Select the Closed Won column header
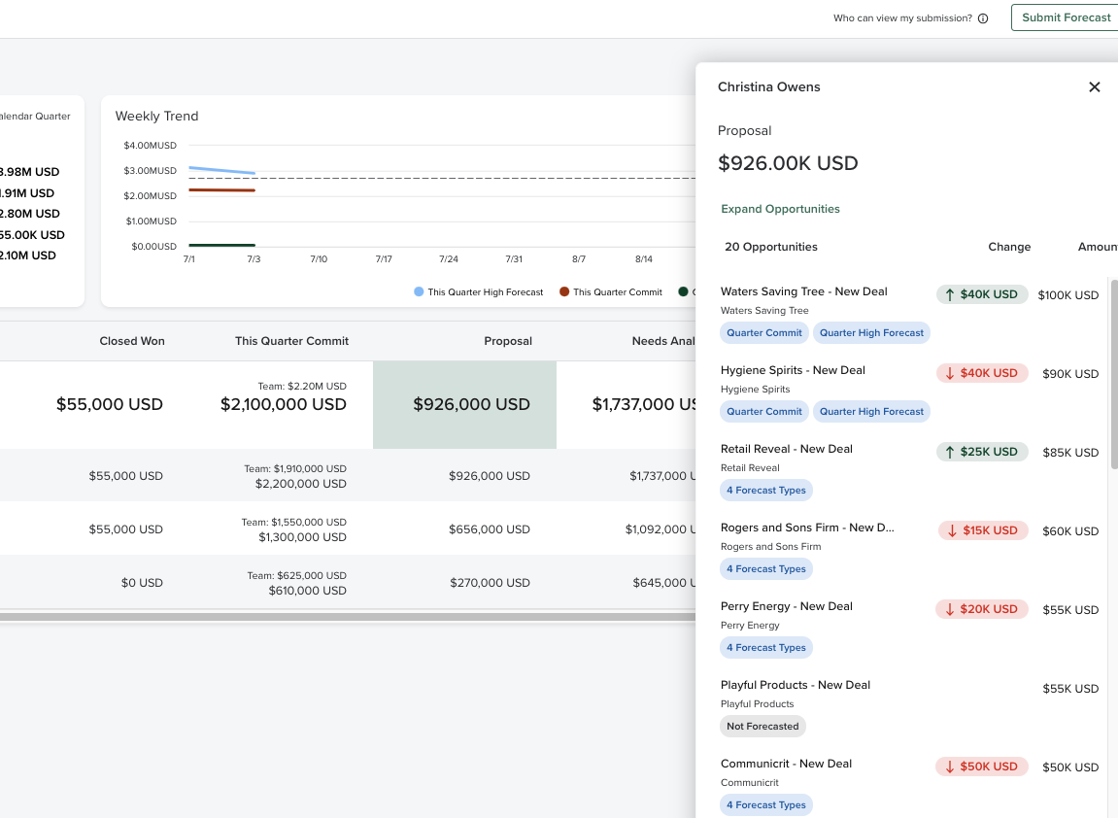Screen dimensions: 1118x818 click(x=132, y=341)
